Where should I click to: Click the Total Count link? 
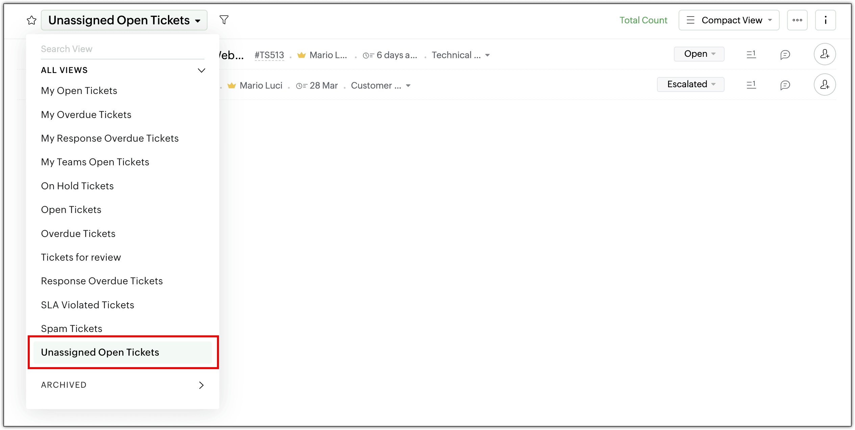click(643, 20)
